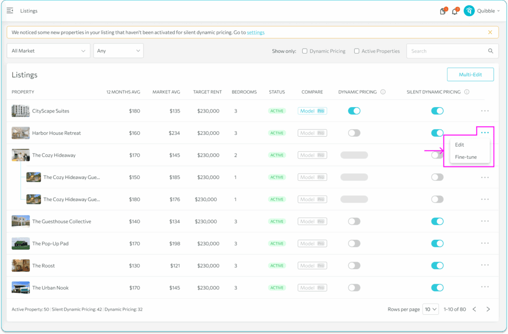Image resolution: width=508 pixels, height=334 pixels.
Task: Open the Any filter dropdown
Action: point(118,51)
